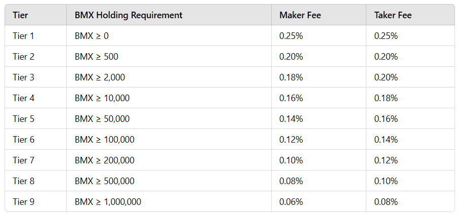Click the Tier column header
This screenshot has height=215, width=458.
click(22, 15)
